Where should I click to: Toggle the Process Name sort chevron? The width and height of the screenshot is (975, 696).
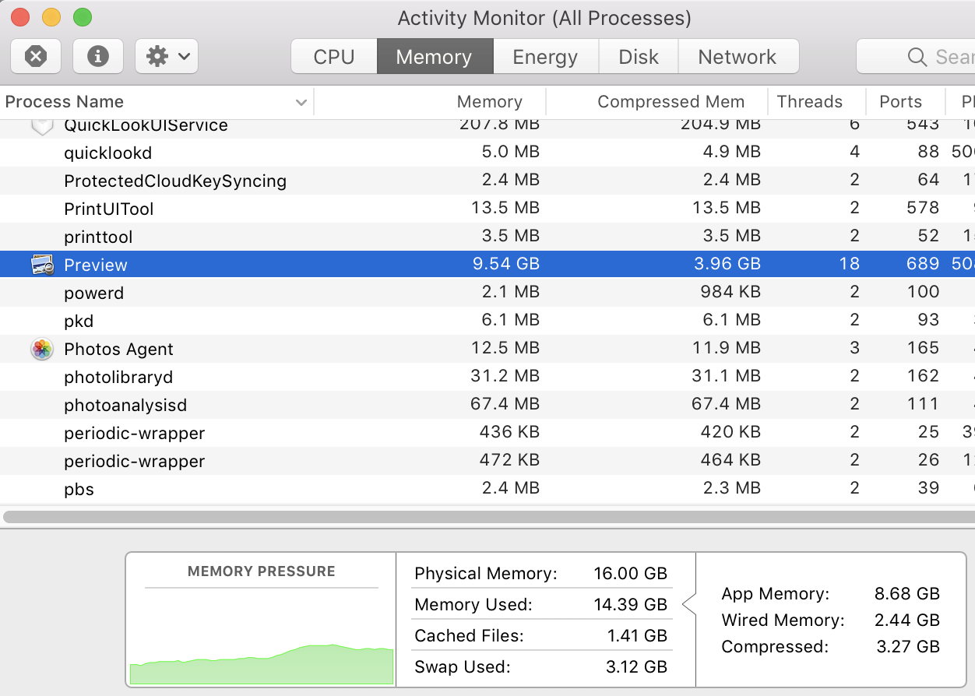(301, 103)
